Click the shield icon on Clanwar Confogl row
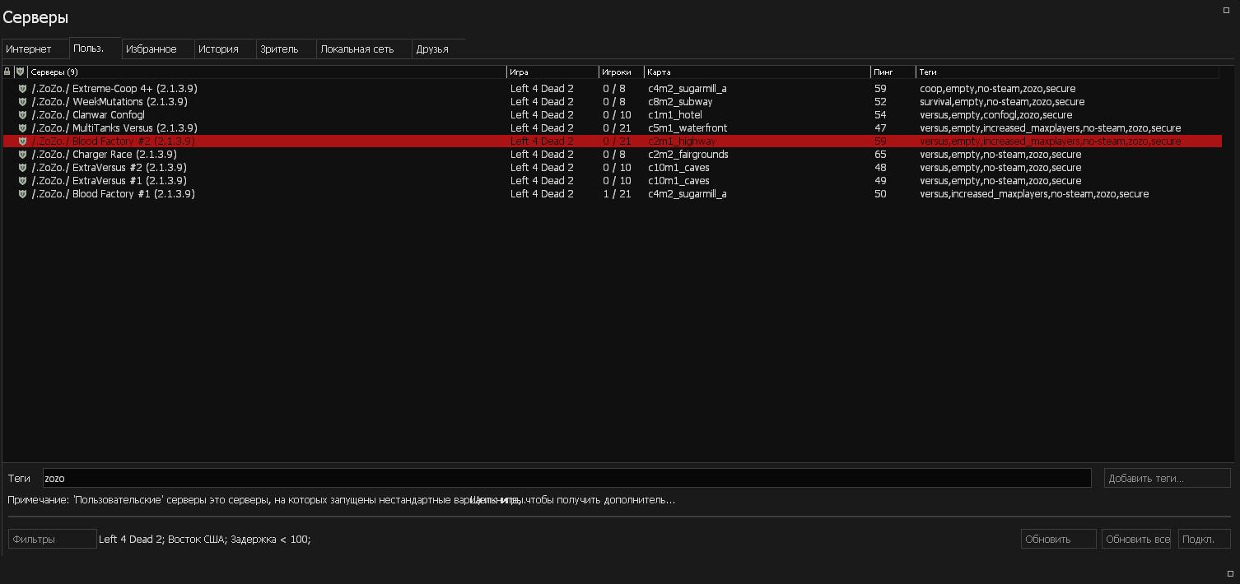 tap(22, 115)
